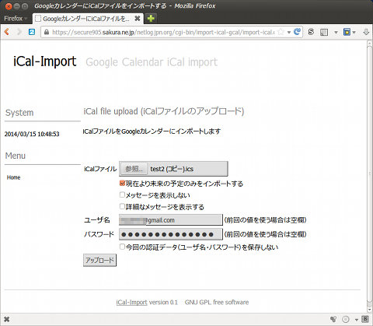The height and width of the screenshot is (326, 373).
Task: Click the iCal-Import page title
Action: pos(45,61)
